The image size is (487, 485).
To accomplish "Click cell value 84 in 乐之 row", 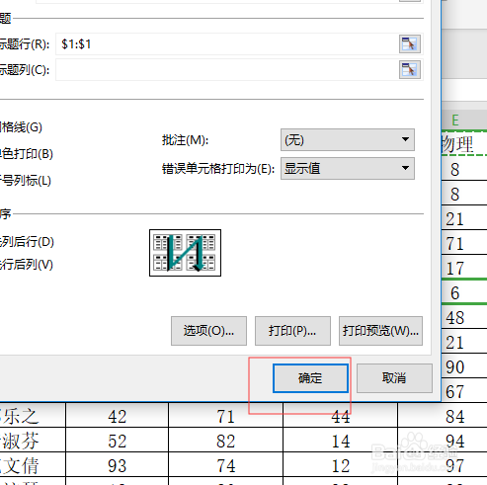I will [x=455, y=416].
